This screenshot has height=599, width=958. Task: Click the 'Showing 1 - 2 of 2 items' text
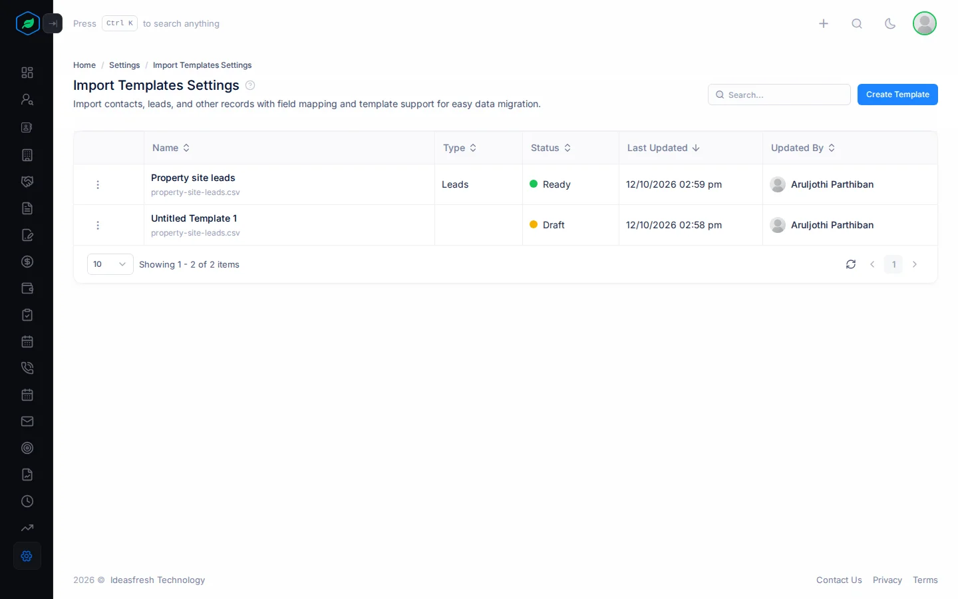point(189,264)
